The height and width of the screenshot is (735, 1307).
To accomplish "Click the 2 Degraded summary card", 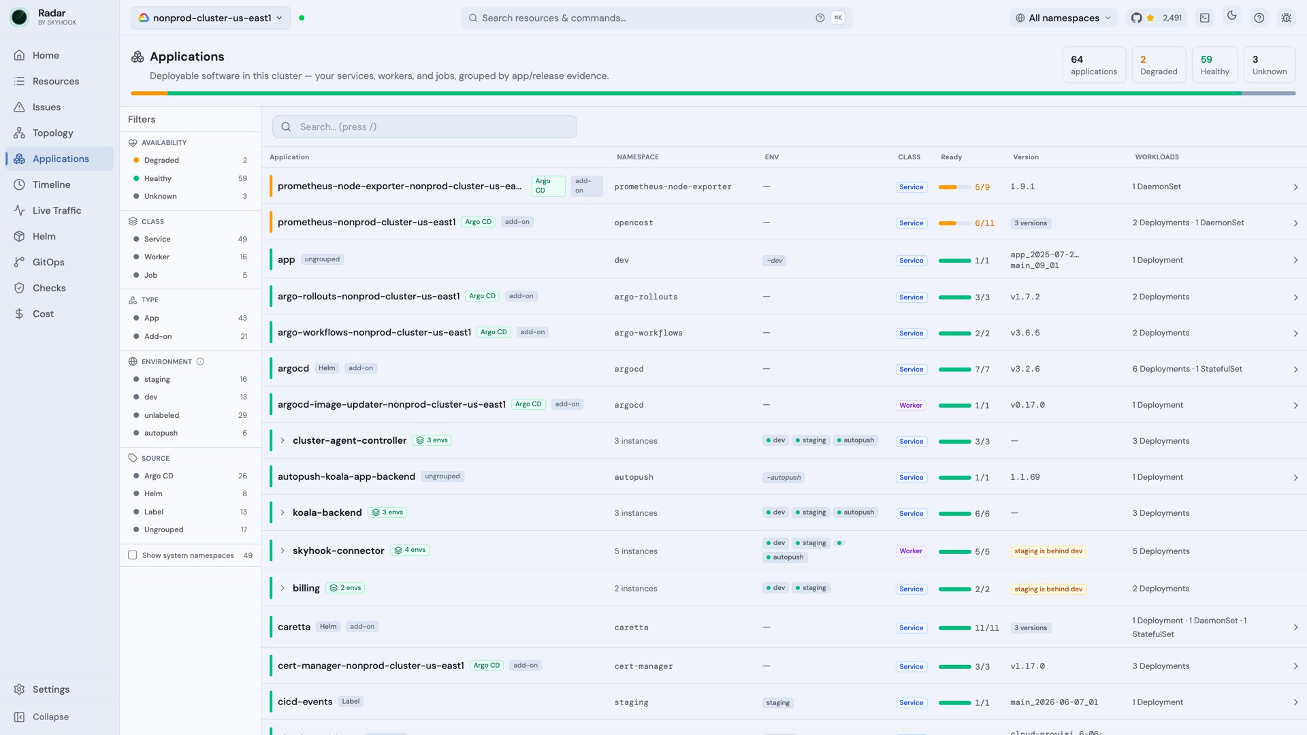I will 1159,65.
